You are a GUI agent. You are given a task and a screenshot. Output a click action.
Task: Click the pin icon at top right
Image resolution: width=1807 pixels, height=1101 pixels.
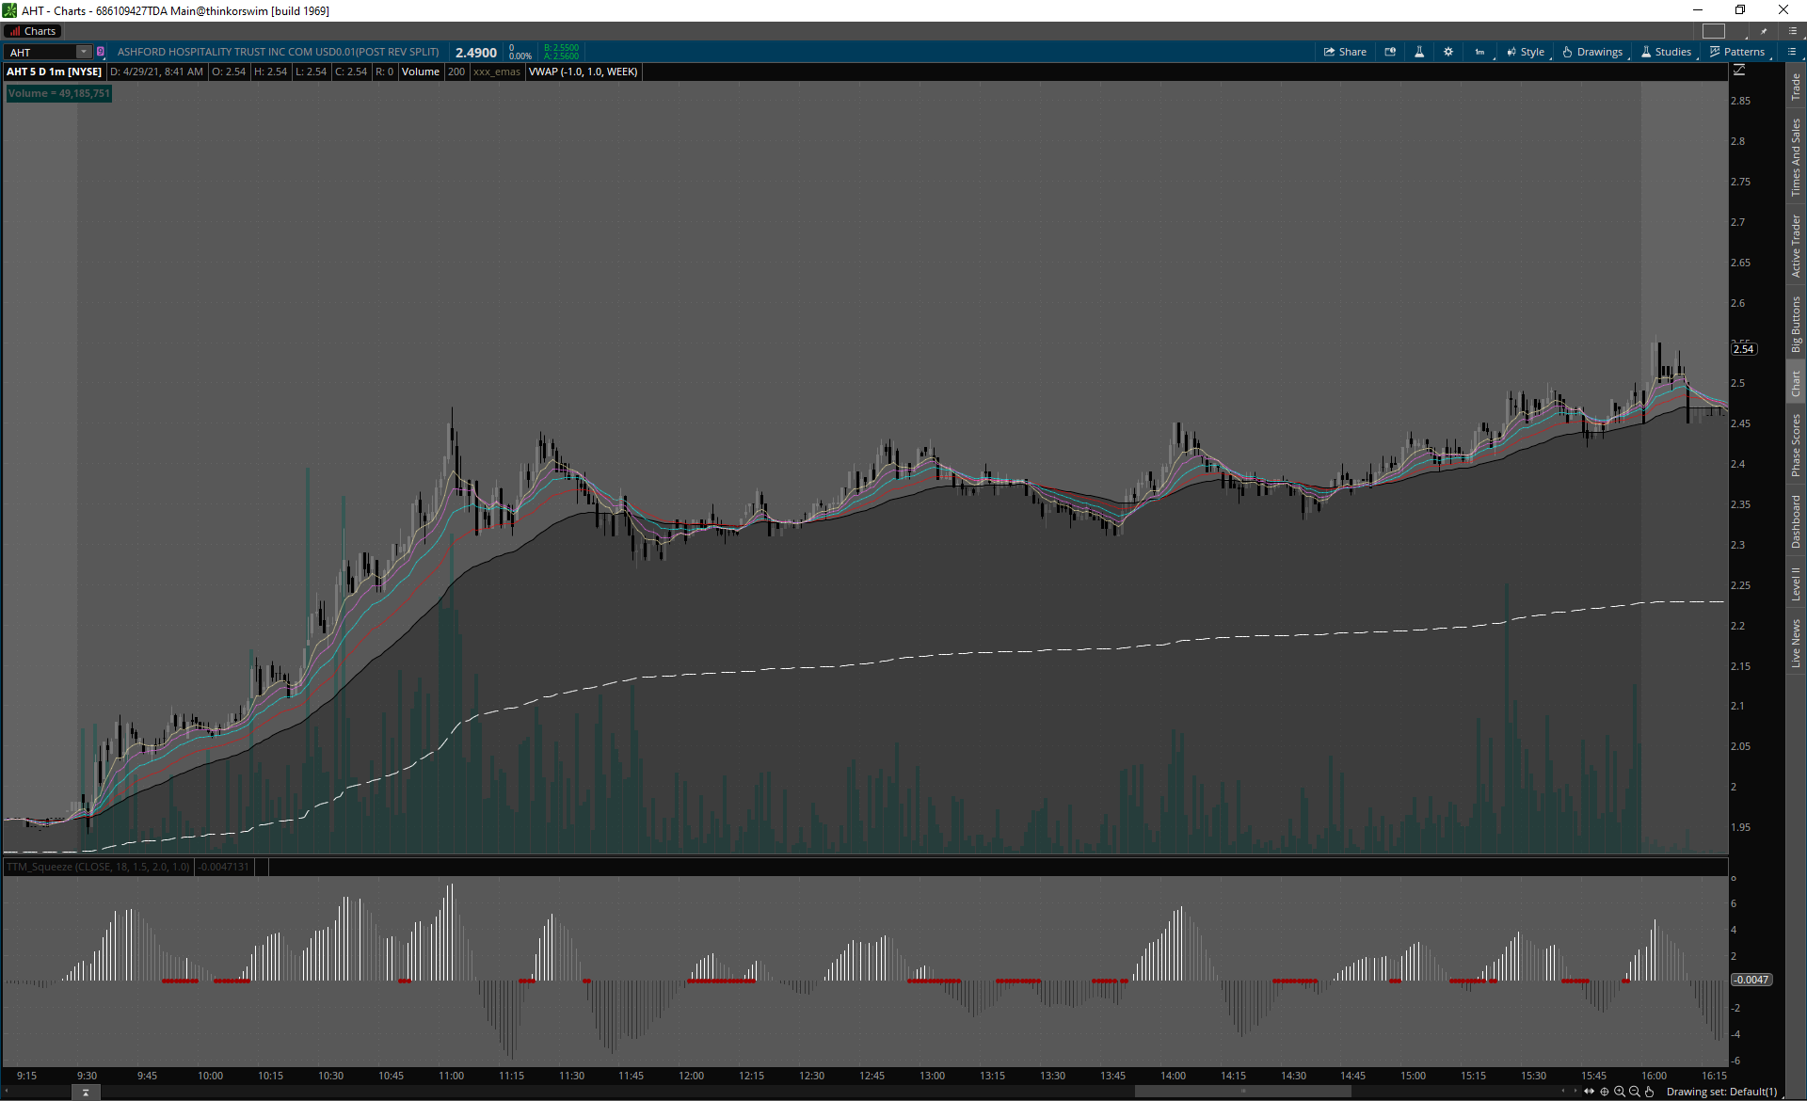click(x=1764, y=31)
